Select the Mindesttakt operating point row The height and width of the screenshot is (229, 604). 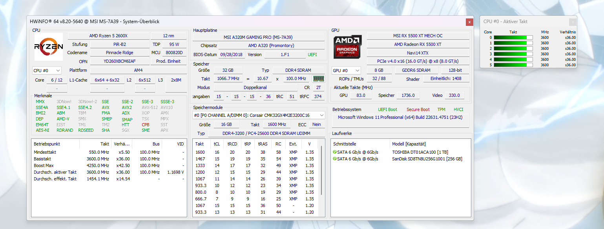[x=109, y=152]
